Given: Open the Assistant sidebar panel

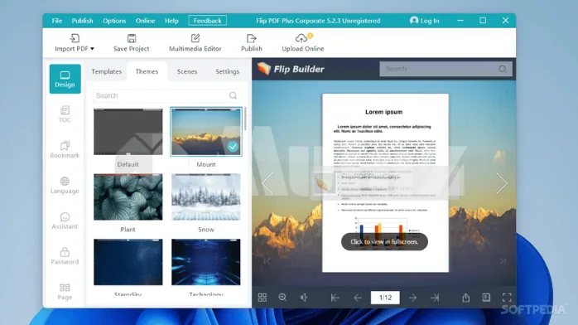Looking at the screenshot, I should 65,221.
